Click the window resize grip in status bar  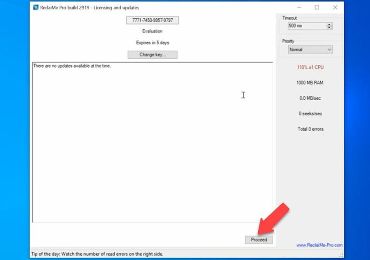coord(341,255)
